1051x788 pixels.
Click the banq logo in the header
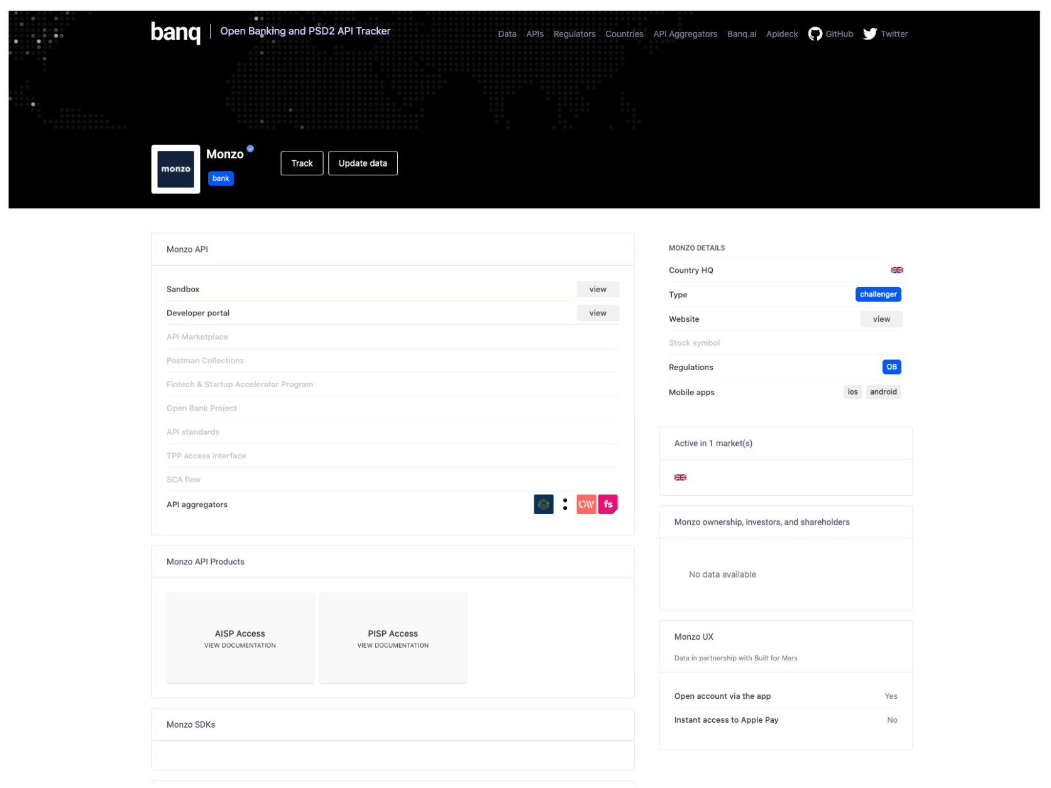tap(175, 32)
